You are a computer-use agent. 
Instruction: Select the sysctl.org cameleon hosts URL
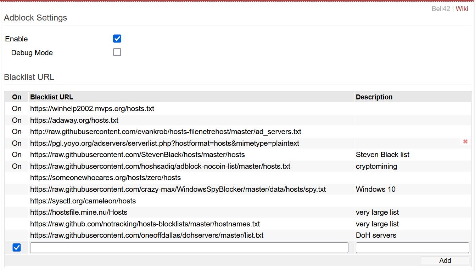83,201
